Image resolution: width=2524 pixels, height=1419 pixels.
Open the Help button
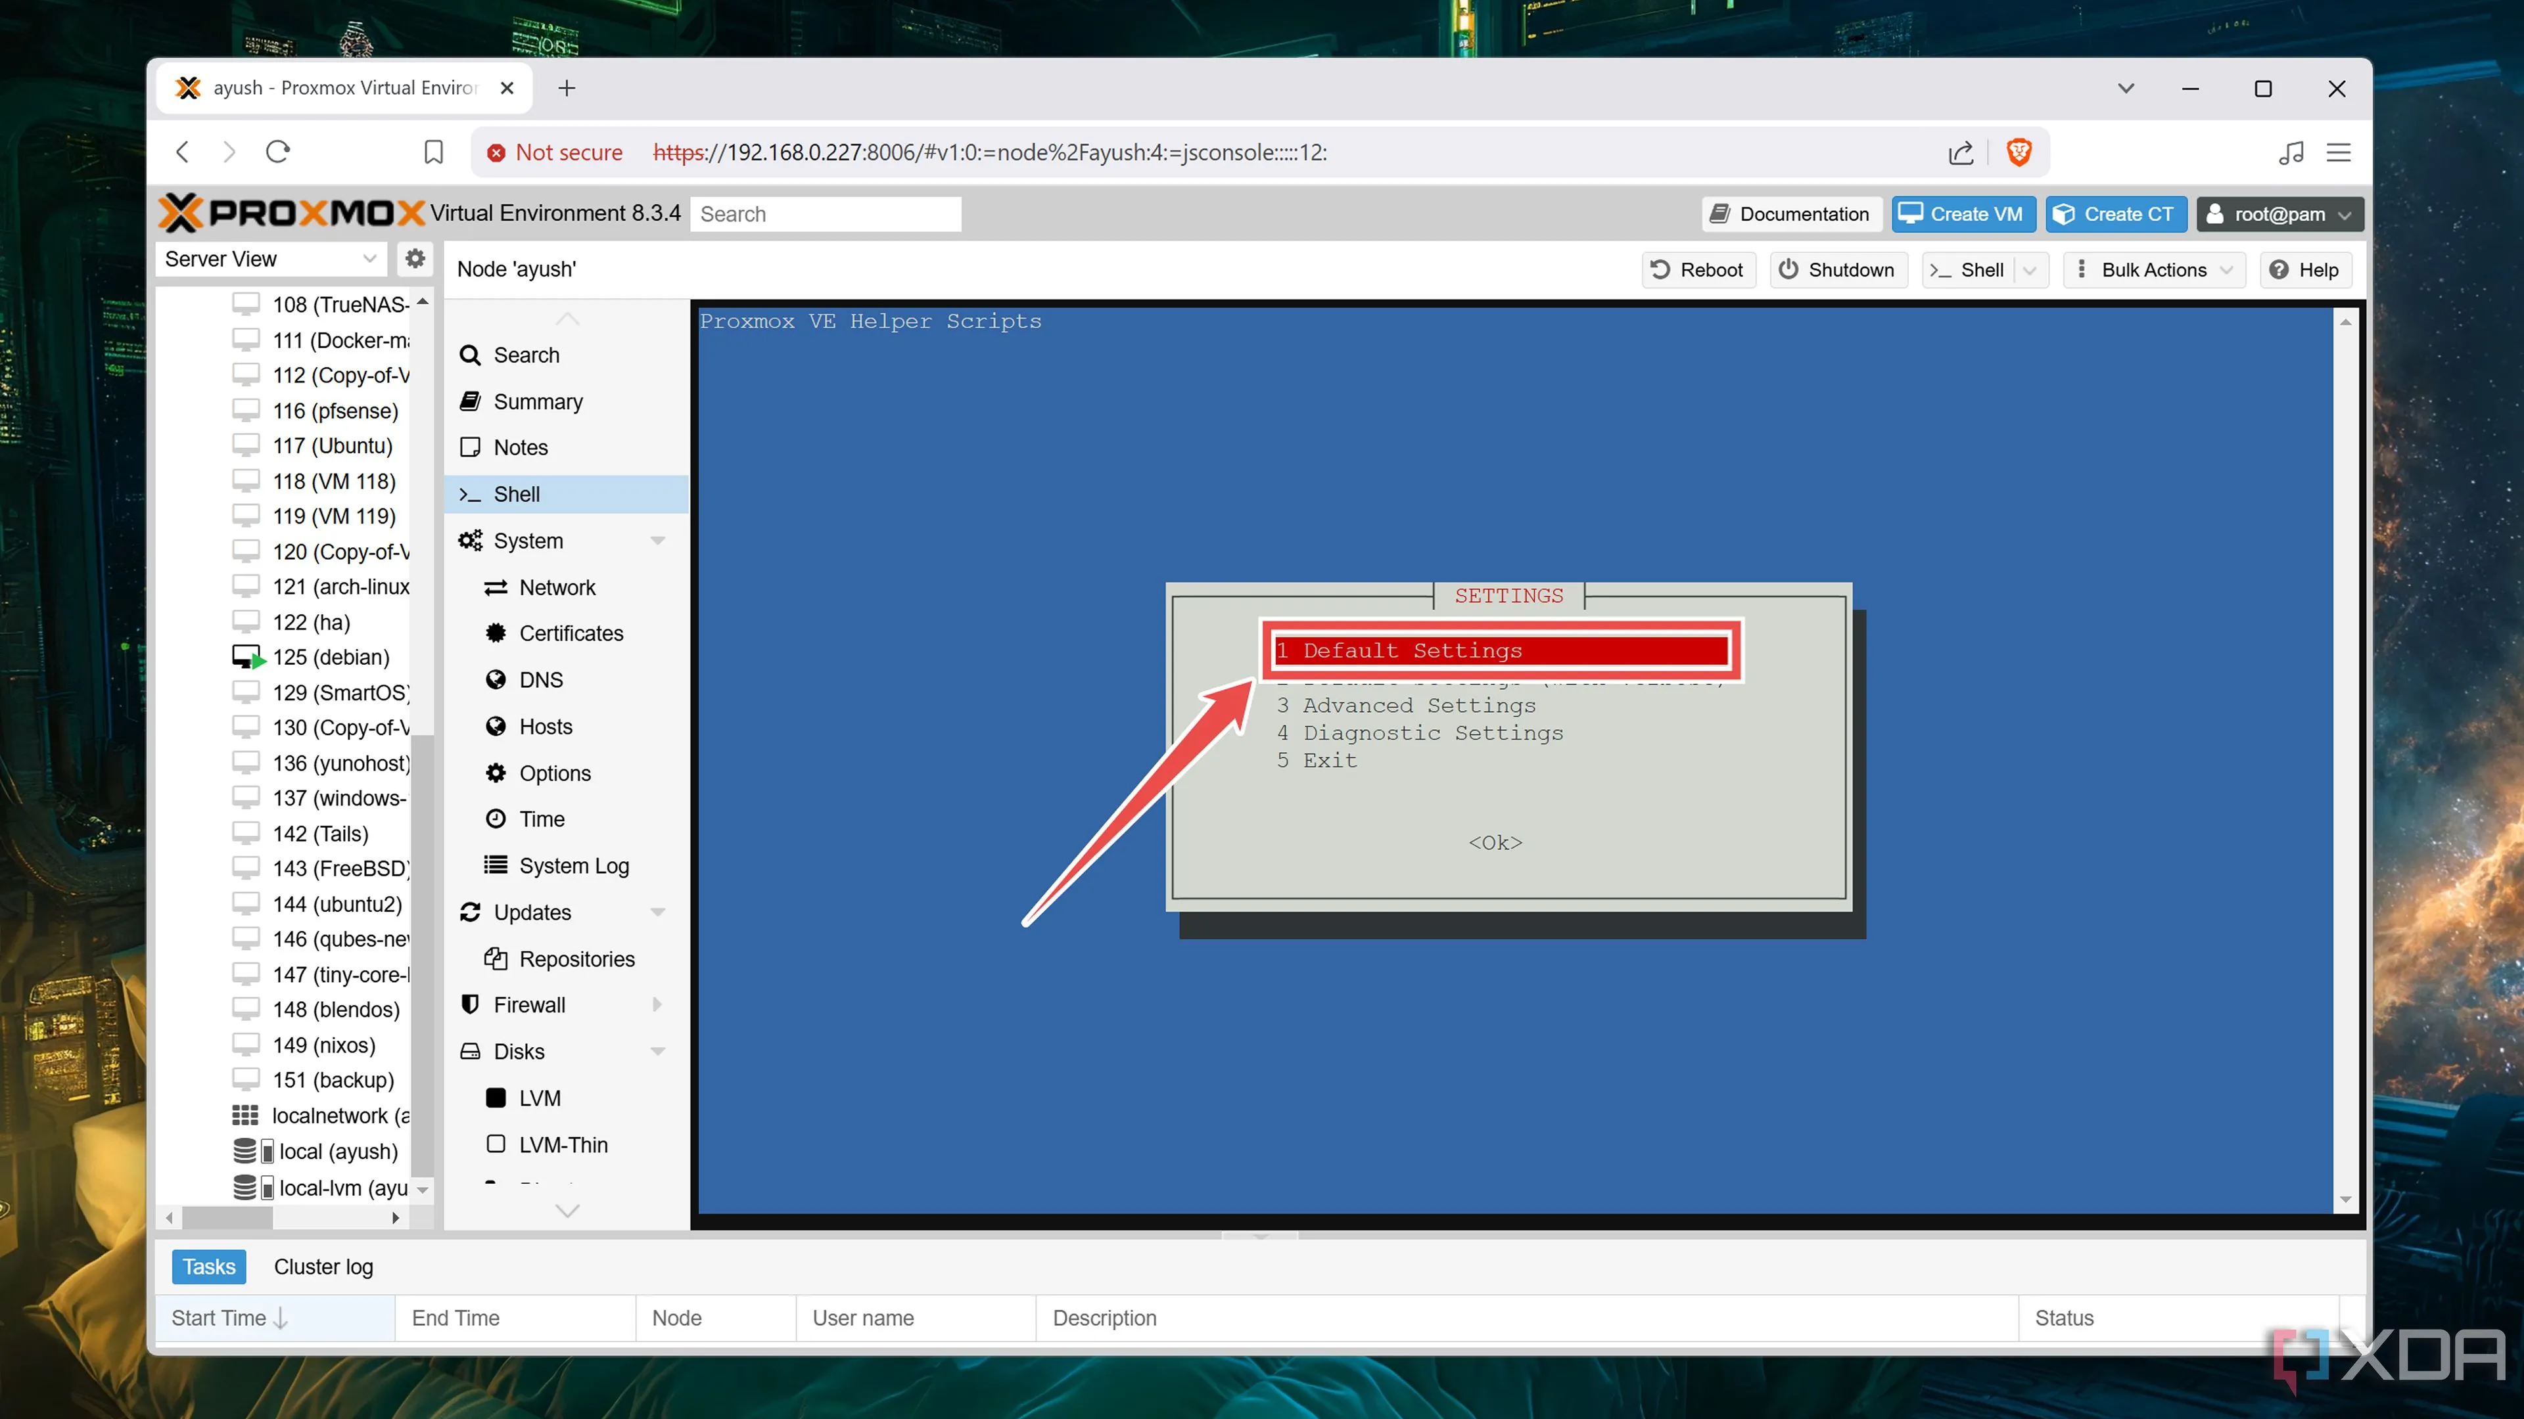(x=2304, y=270)
